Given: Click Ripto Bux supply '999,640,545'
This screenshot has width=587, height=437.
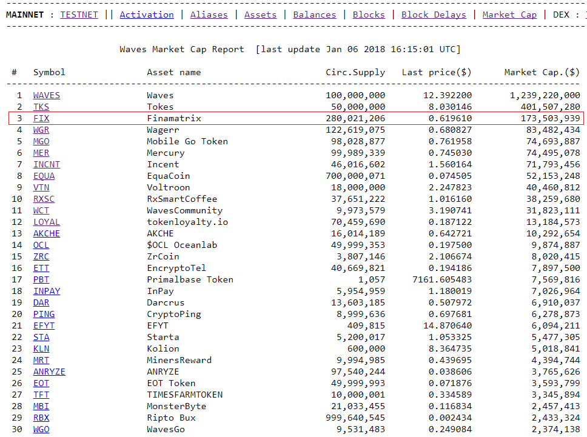Looking at the screenshot, I should [355, 418].
